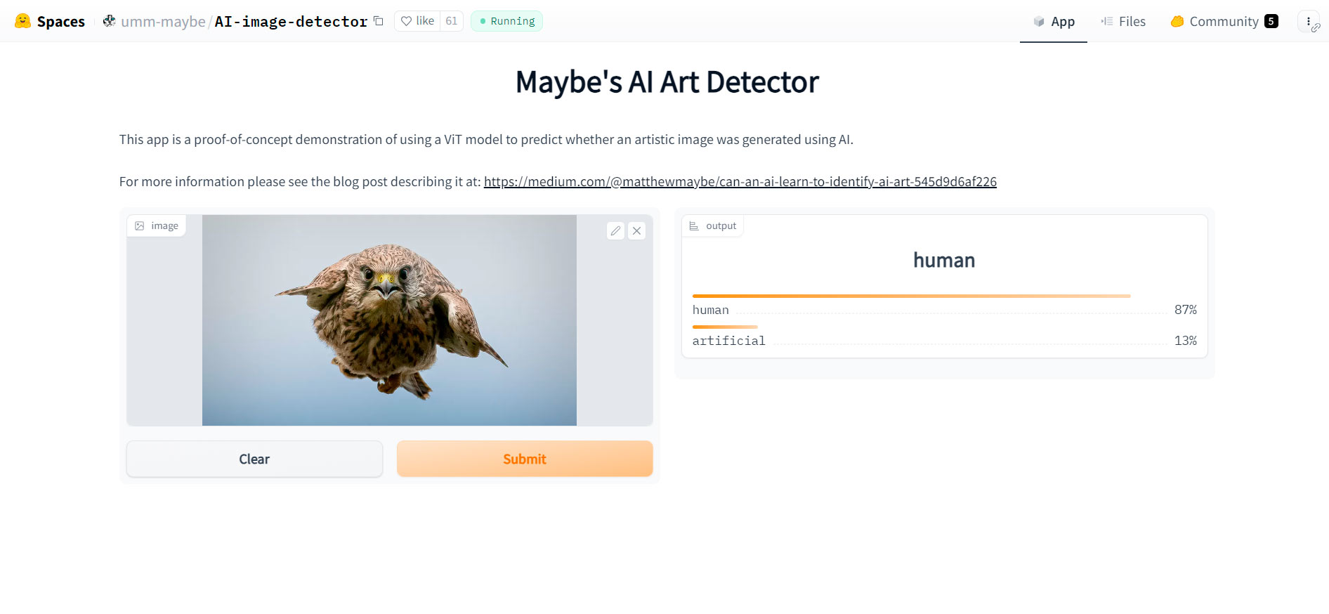Open the Medium blog post link

click(x=740, y=182)
